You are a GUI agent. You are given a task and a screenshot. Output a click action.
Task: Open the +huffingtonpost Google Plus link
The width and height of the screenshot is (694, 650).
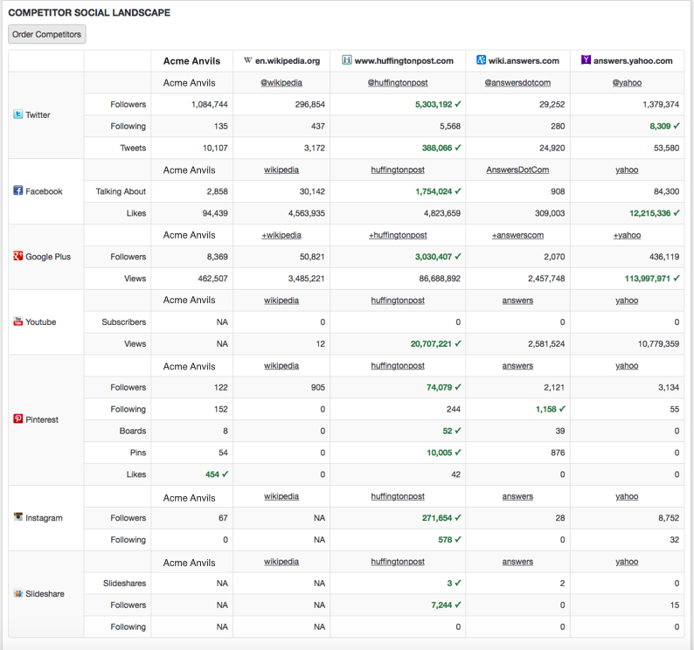[398, 235]
